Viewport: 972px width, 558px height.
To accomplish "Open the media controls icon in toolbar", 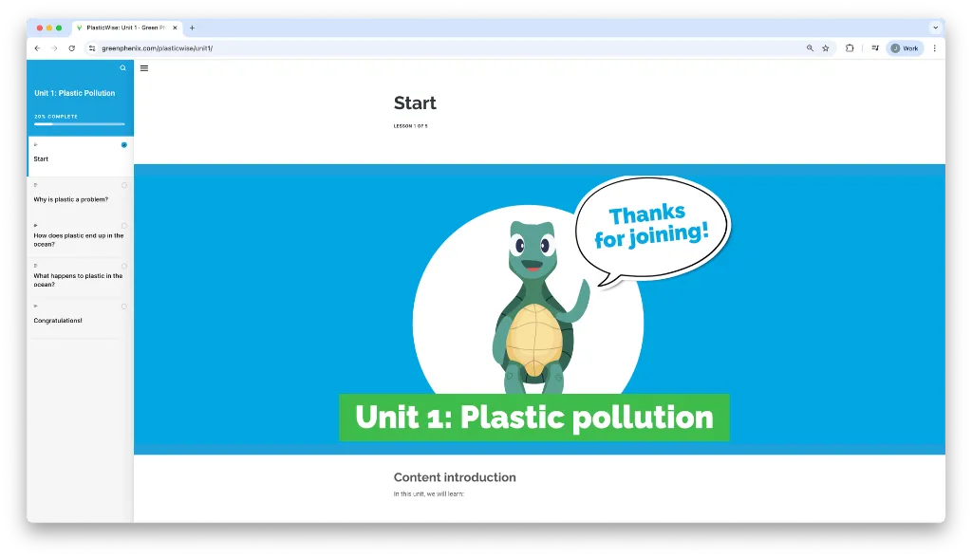I will [x=874, y=48].
